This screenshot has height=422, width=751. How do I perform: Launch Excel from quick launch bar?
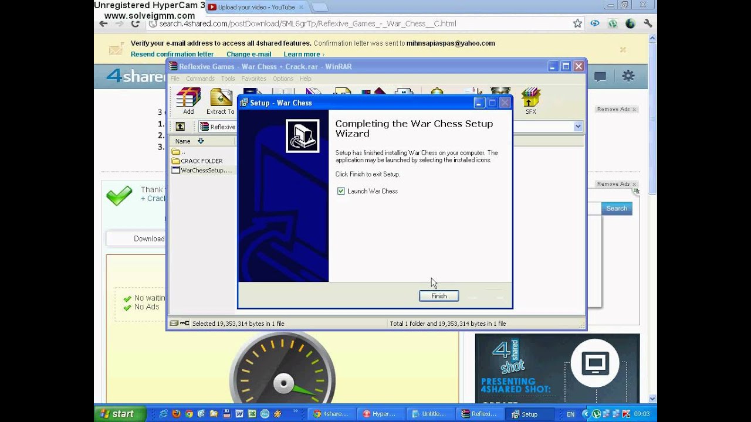[252, 414]
